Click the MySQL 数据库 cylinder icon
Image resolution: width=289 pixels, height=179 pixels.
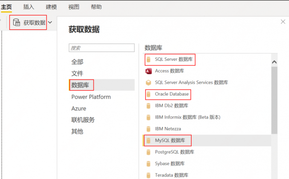(149, 141)
